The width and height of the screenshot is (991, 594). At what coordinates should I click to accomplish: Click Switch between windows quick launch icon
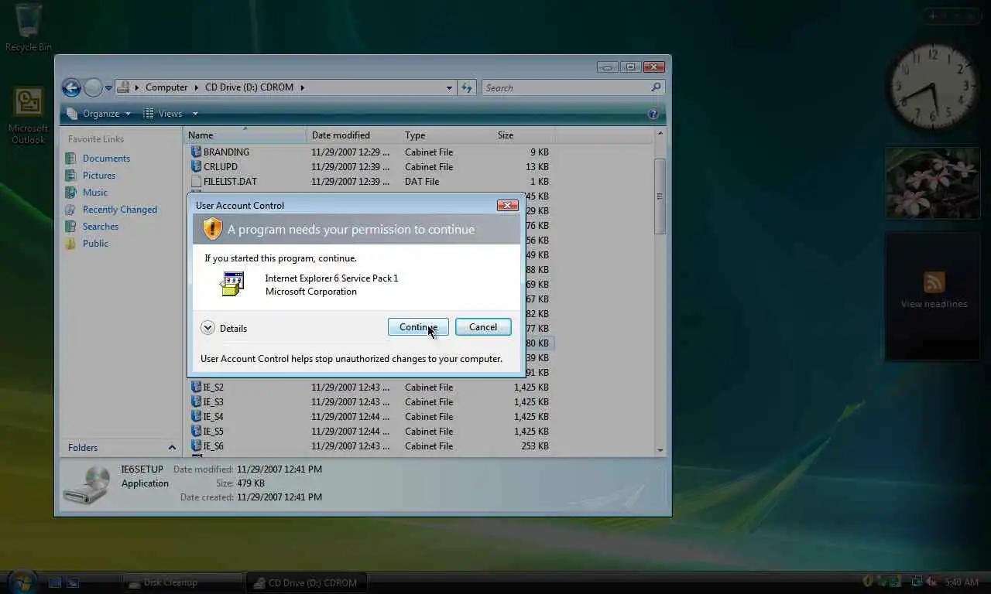click(72, 582)
